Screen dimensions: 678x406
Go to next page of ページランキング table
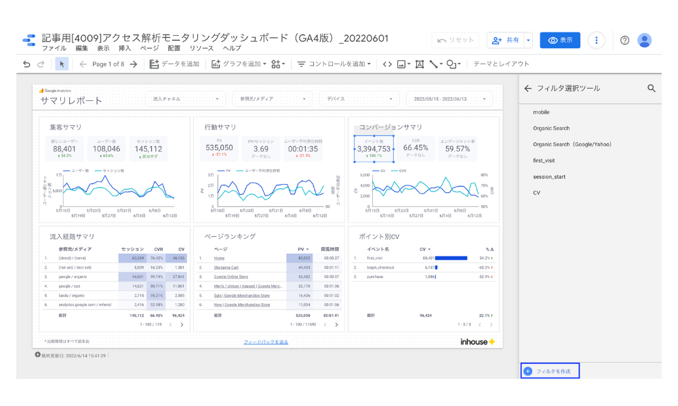[337, 324]
